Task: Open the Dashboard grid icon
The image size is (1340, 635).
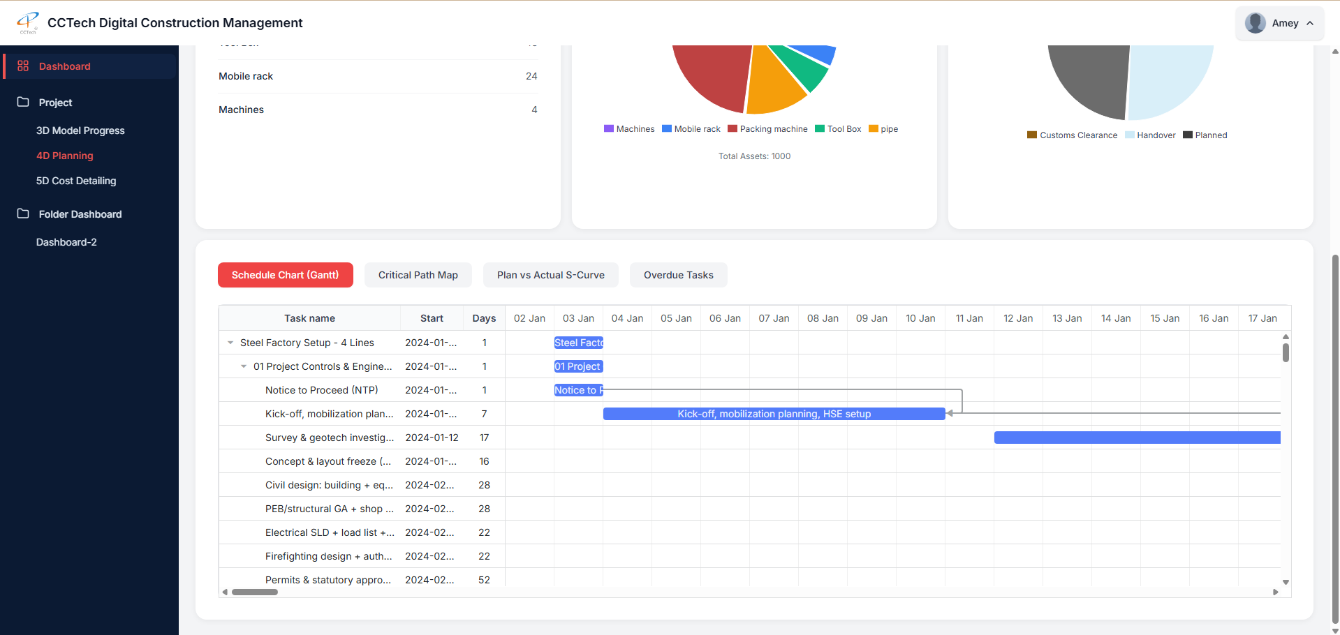Action: pos(23,66)
